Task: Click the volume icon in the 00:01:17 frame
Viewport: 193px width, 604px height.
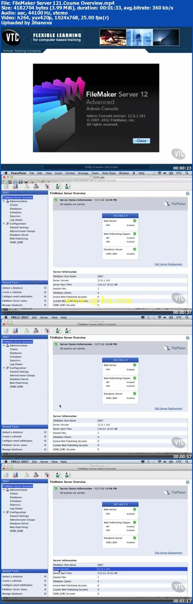Action: click(165, 462)
